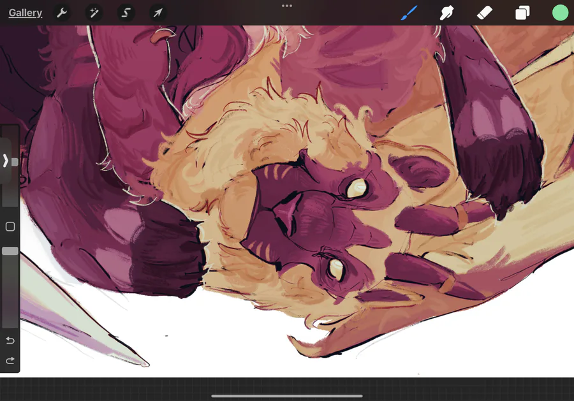This screenshot has width=574, height=401.
Task: Open the Actions wrench menu
Action: coord(62,13)
